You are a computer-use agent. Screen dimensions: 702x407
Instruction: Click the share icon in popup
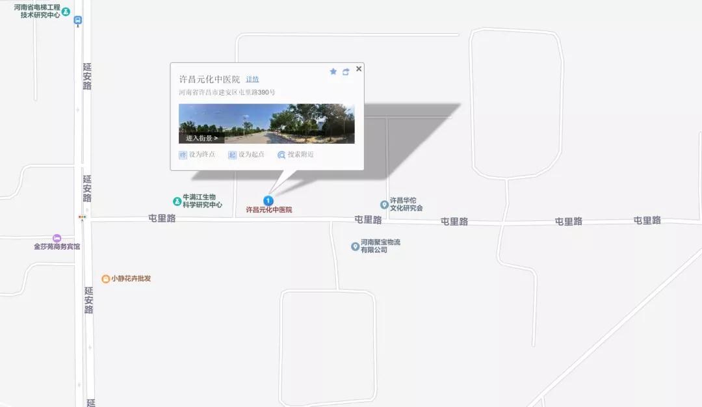(x=346, y=72)
